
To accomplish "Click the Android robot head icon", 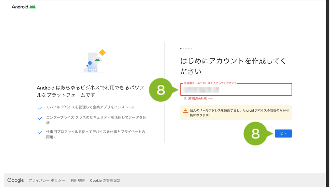I will pos(33,6).
